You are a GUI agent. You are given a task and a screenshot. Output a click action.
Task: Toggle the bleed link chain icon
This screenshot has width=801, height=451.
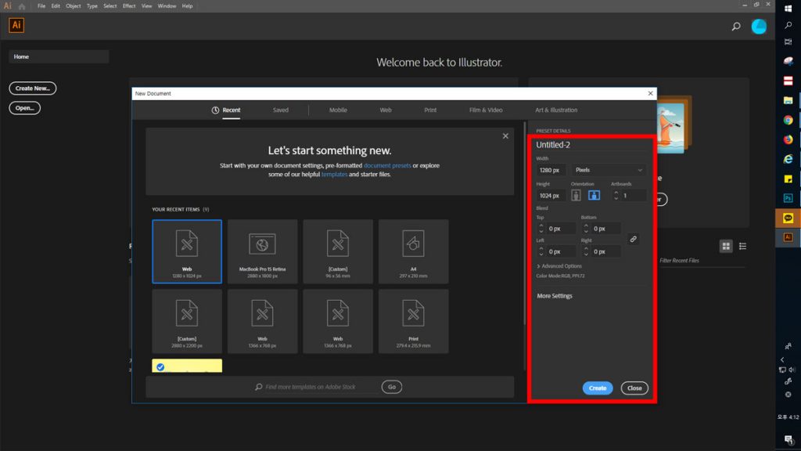pos(633,240)
